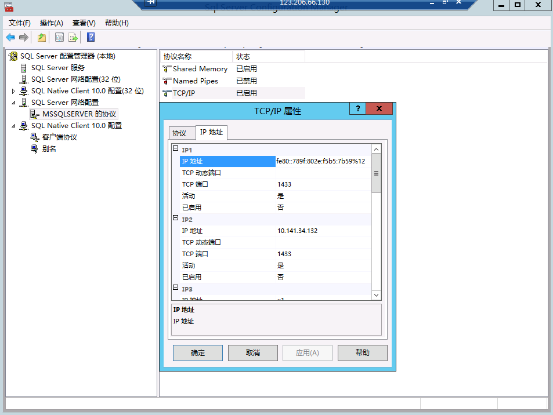Screen dimensions: 553x415
Task: Collapse the IP2 property group
Action: coord(176,218)
